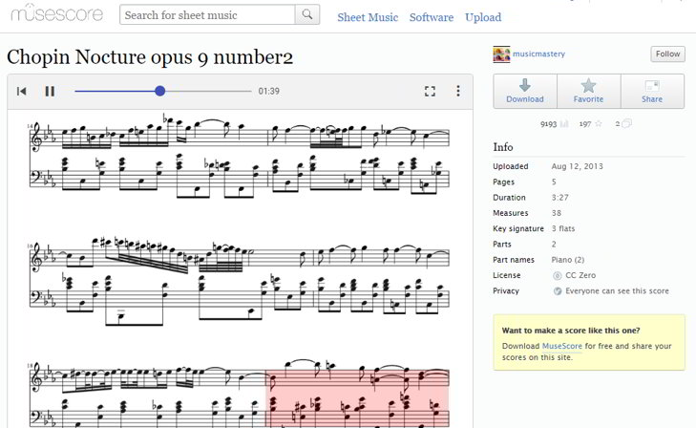Click the musicmastery avatar thumbnail

coord(501,54)
